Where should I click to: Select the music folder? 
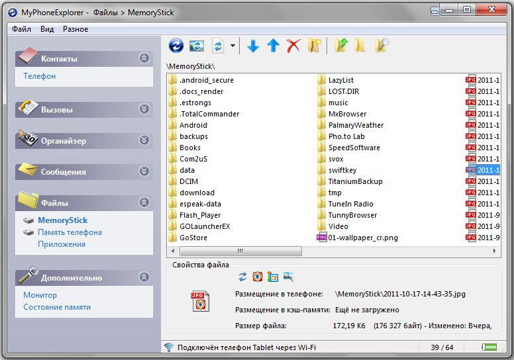[x=333, y=103]
